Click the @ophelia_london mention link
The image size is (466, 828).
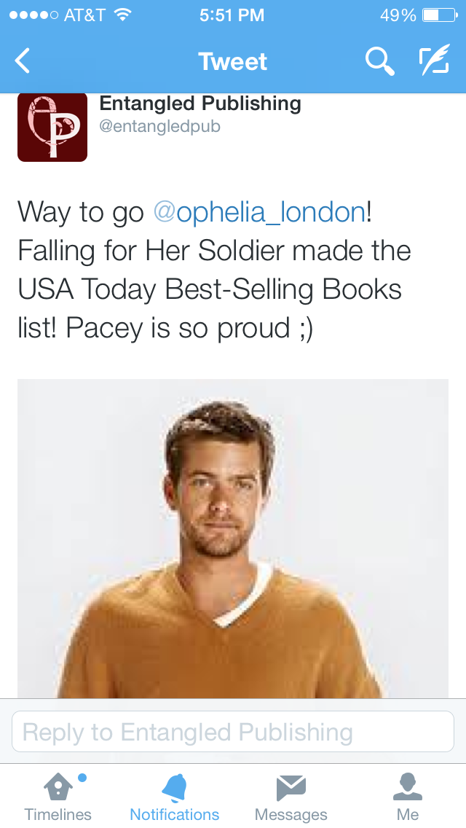(259, 212)
